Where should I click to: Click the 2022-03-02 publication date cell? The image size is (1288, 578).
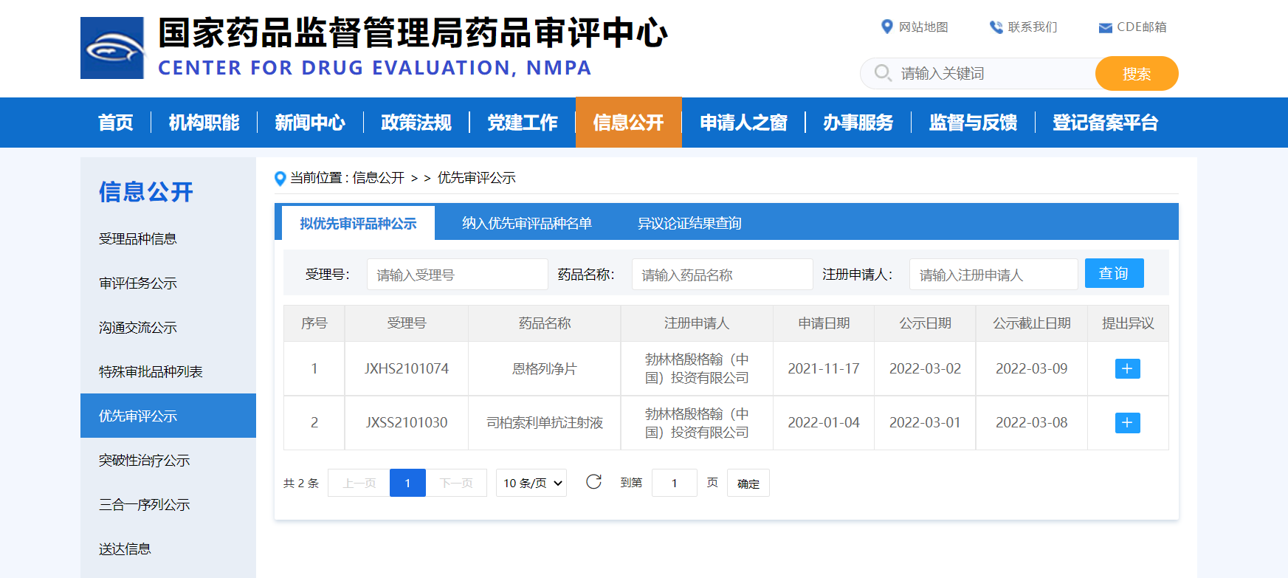tap(925, 368)
